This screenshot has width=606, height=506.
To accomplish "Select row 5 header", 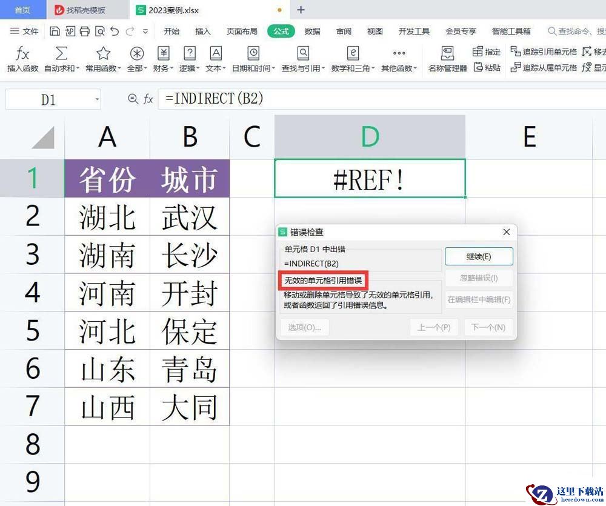I will [x=32, y=330].
